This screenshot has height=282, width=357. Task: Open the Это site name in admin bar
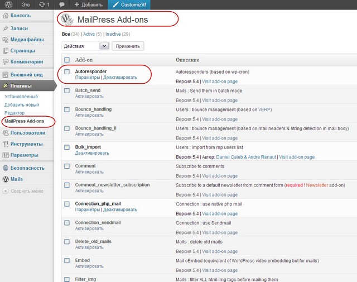(26, 4)
